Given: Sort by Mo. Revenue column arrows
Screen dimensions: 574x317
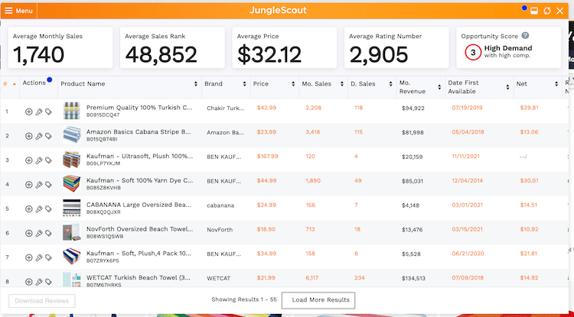Looking at the screenshot, I should (439, 87).
